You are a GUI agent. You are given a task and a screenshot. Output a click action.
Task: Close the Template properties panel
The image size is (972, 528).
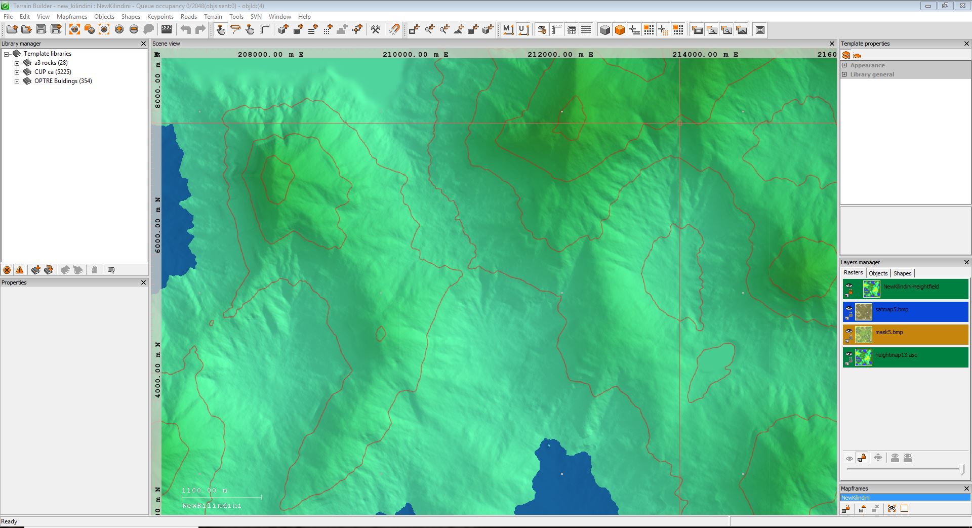click(966, 44)
